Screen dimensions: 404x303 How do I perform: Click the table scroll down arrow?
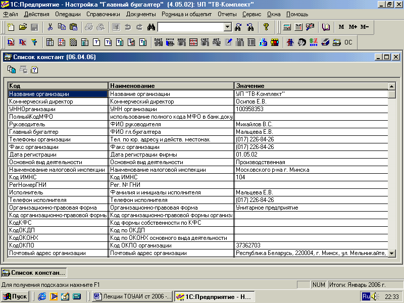pyautogui.click(x=392, y=254)
